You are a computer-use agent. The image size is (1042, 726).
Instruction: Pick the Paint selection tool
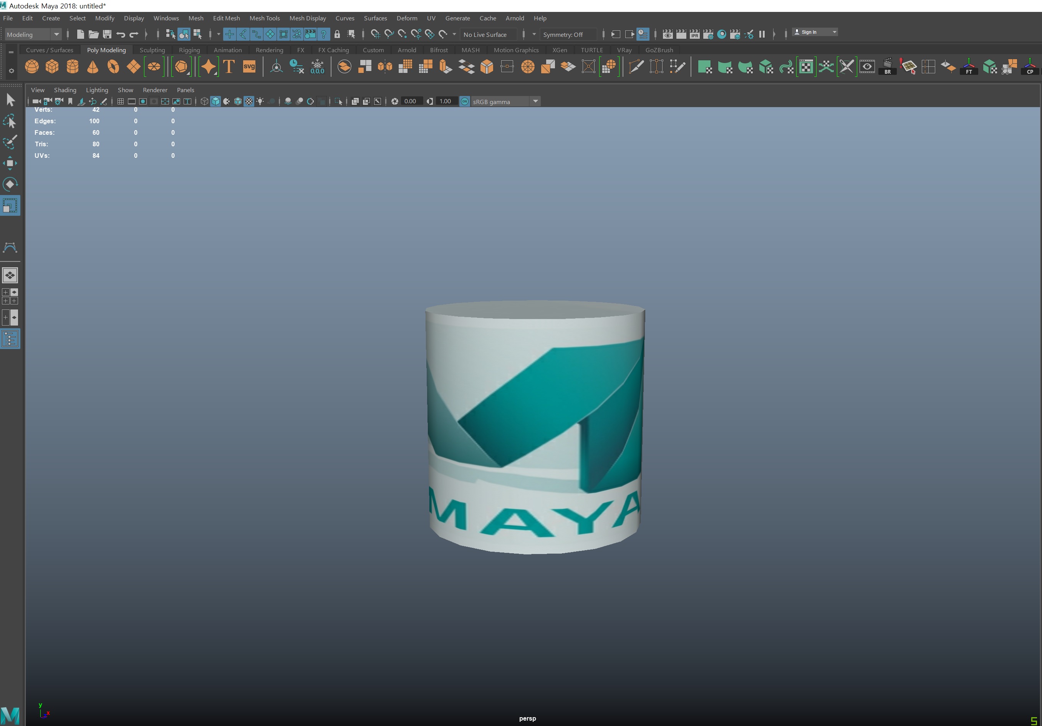tap(10, 142)
